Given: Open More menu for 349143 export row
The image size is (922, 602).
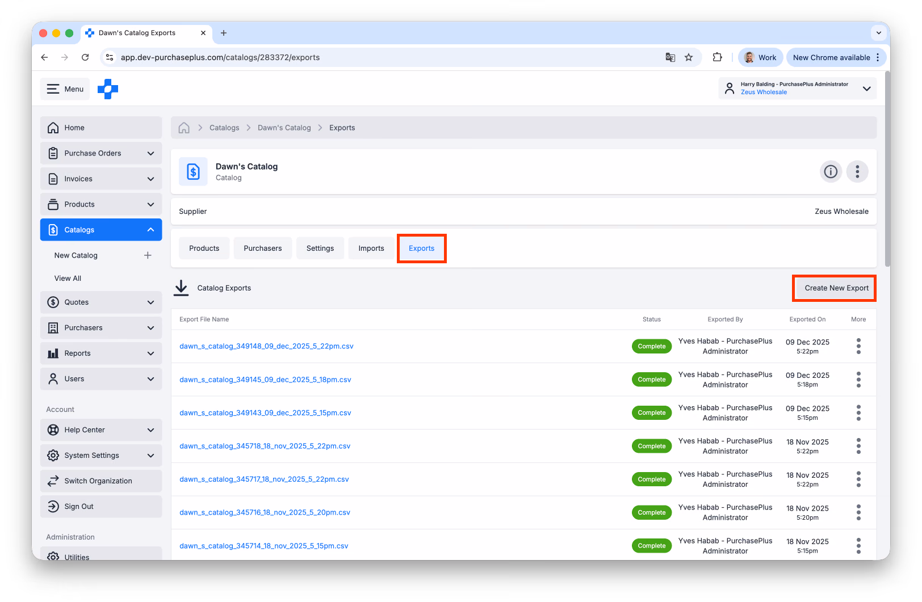Looking at the screenshot, I should point(858,412).
